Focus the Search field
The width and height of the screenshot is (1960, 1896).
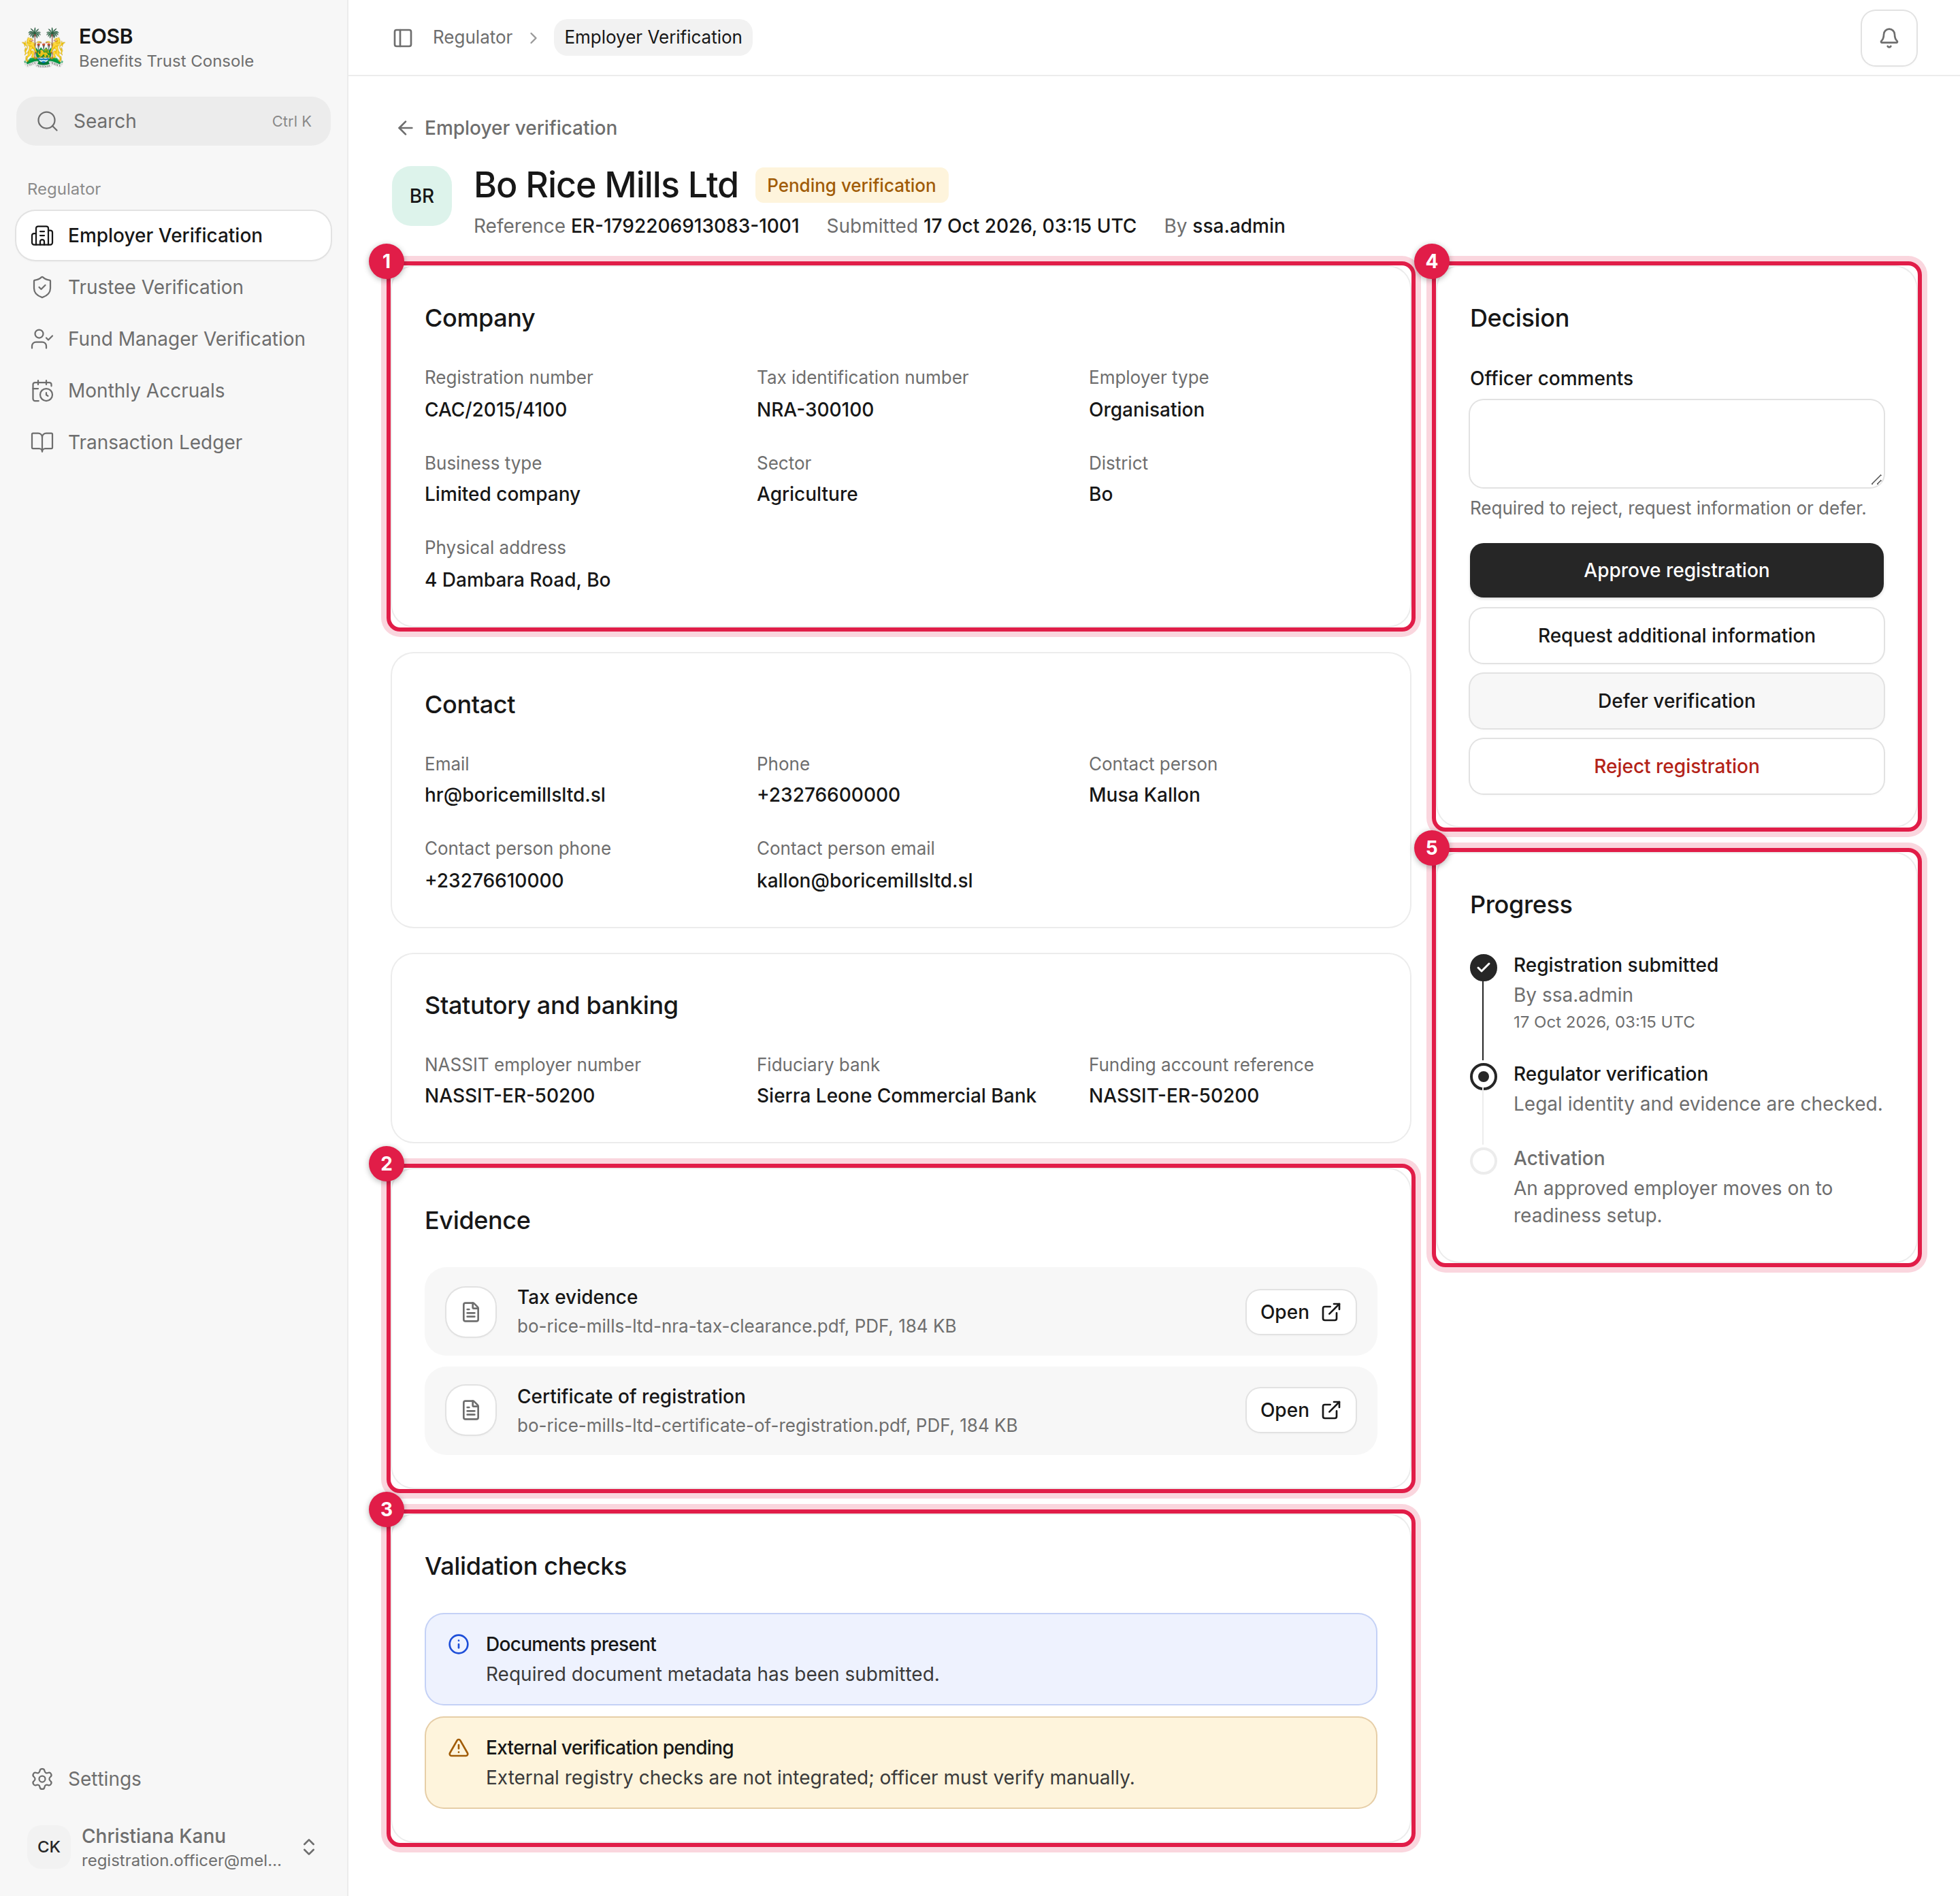click(x=173, y=121)
